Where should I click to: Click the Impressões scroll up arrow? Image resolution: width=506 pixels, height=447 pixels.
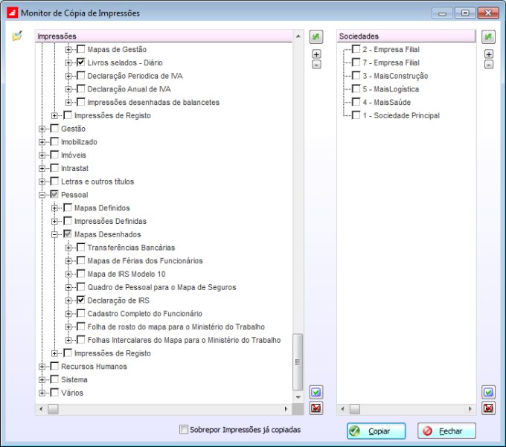pyautogui.click(x=298, y=36)
